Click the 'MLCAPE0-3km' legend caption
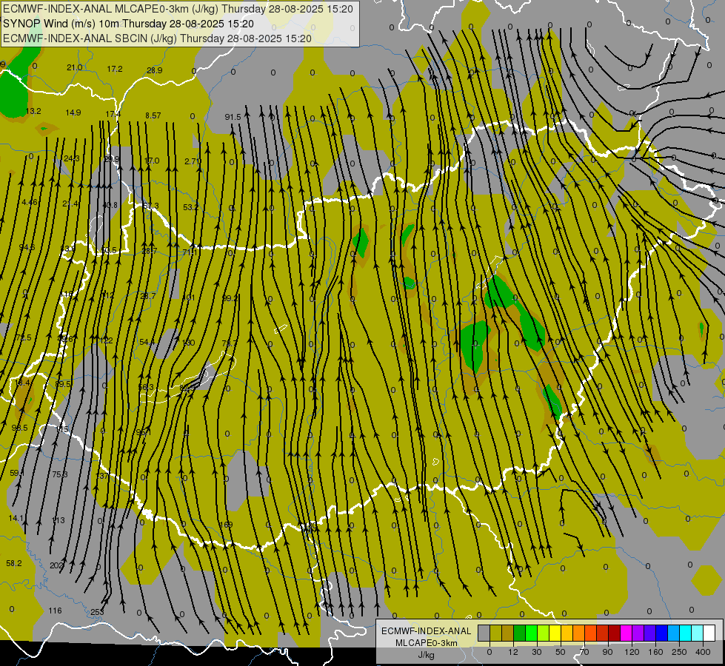Viewport: 725px width, 666px height. click(x=427, y=643)
